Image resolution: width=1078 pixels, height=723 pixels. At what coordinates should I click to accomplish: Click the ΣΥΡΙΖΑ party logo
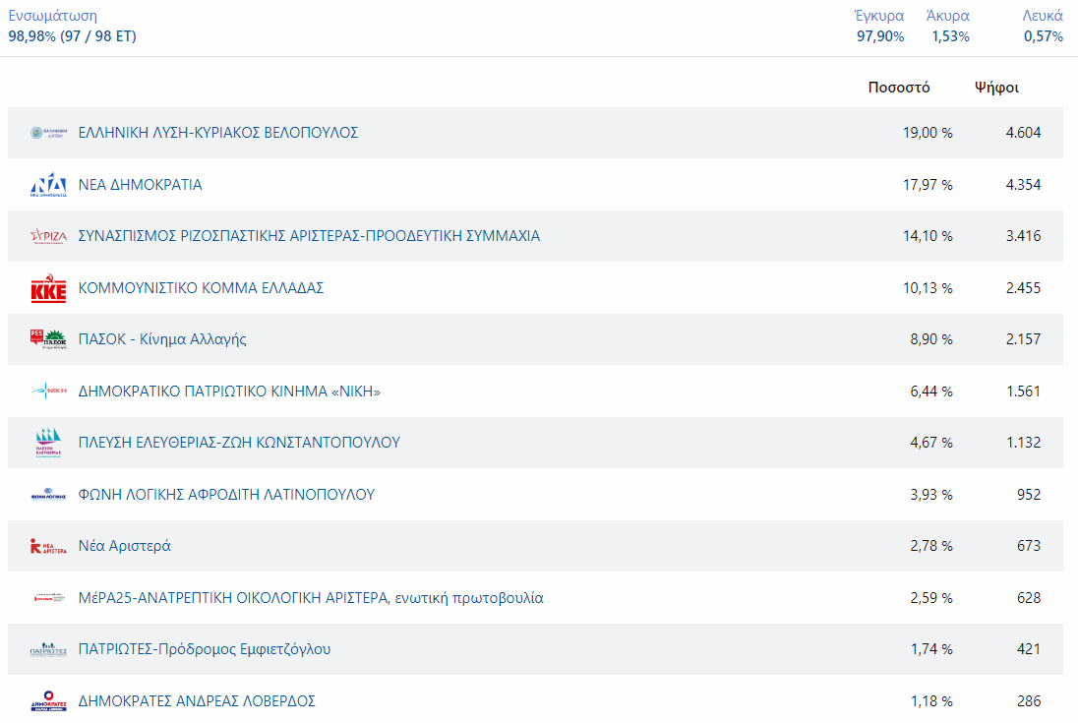click(x=49, y=236)
